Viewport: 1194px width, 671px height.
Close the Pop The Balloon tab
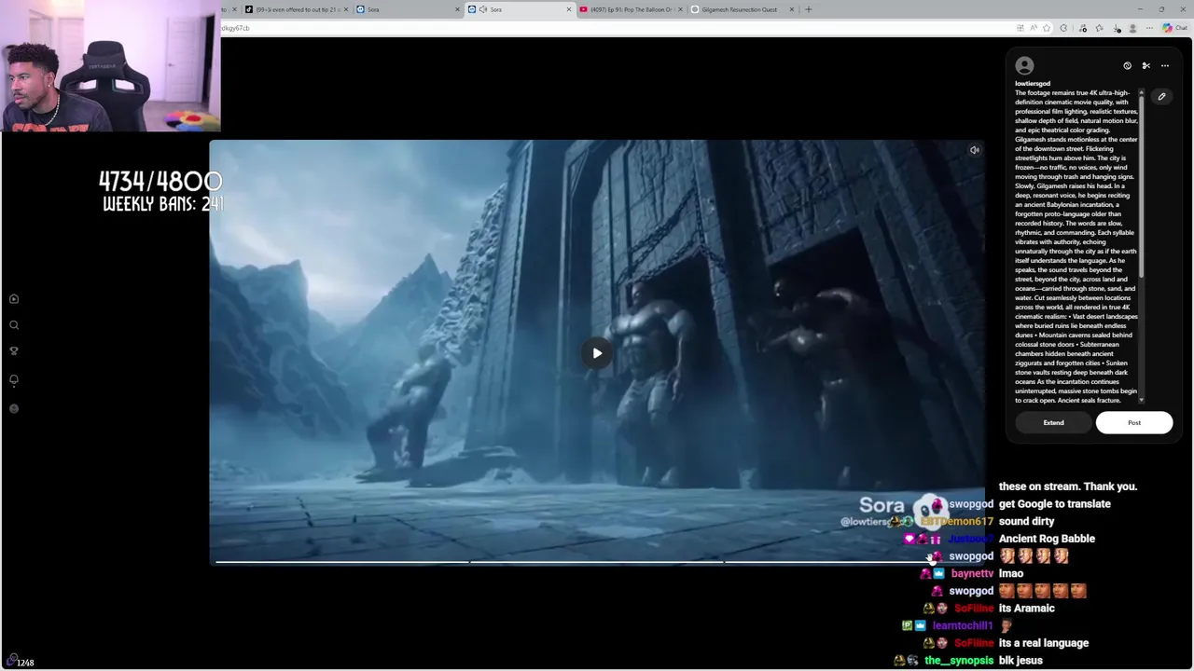pyautogui.click(x=680, y=9)
